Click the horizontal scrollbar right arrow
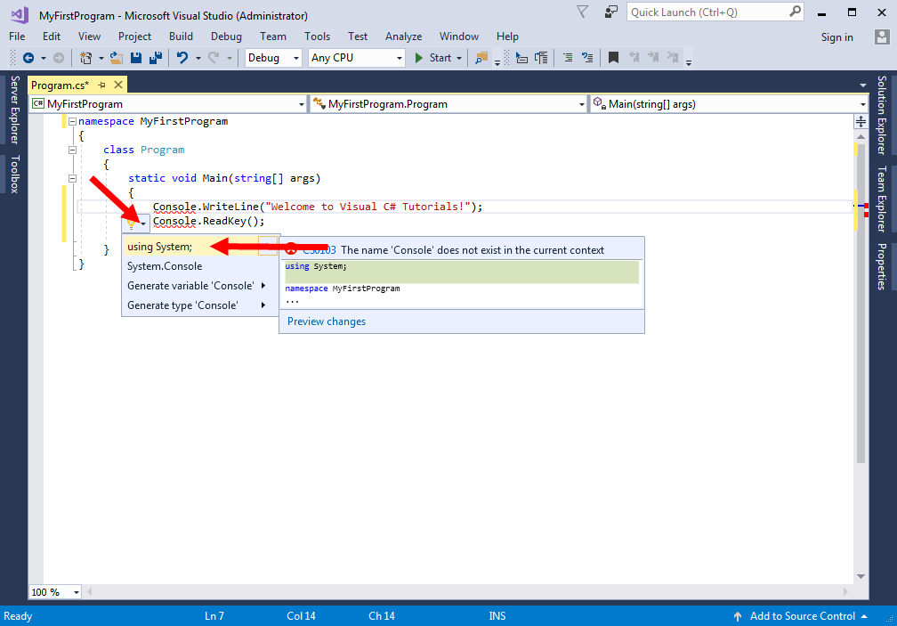The image size is (897, 626). [x=846, y=591]
